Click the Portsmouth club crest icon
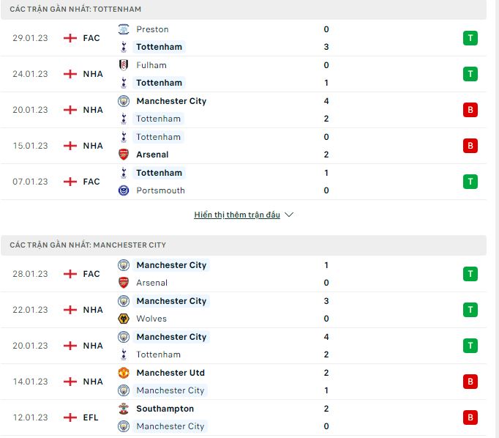 click(124, 190)
